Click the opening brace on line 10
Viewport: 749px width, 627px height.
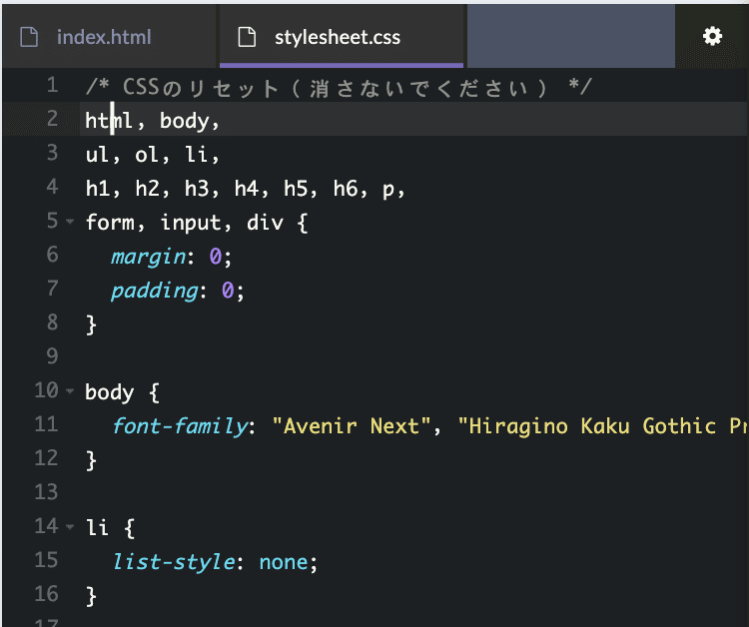tap(154, 393)
